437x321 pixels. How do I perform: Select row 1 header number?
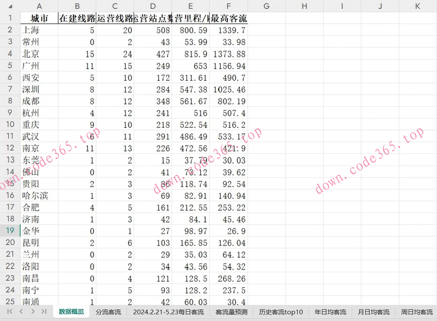10,18
